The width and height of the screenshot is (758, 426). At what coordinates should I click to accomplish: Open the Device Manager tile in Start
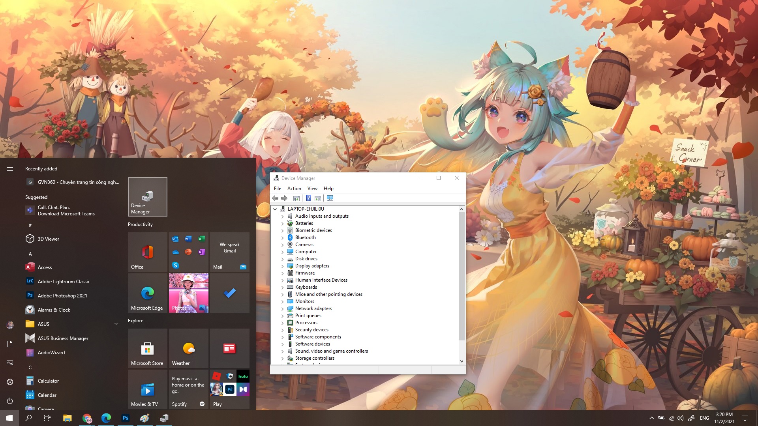(x=147, y=197)
